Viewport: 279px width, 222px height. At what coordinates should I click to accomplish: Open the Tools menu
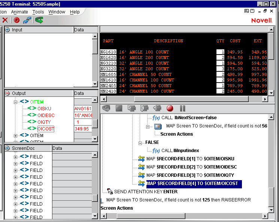click(x=38, y=12)
